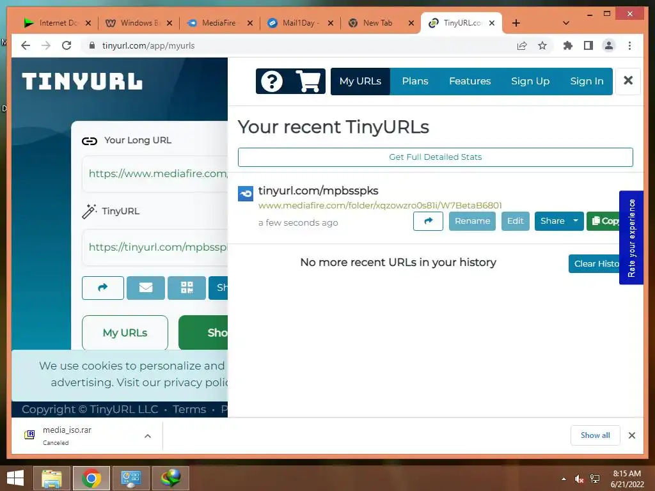Image resolution: width=655 pixels, height=491 pixels.
Task: Open the Windows Start button
Action: click(15, 478)
